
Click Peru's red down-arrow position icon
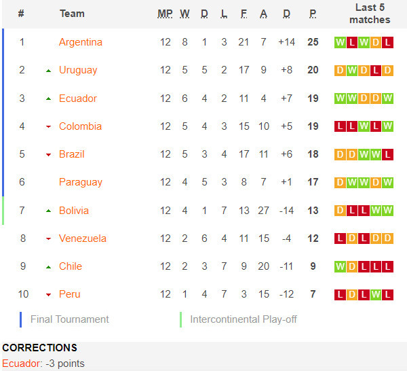point(48,295)
